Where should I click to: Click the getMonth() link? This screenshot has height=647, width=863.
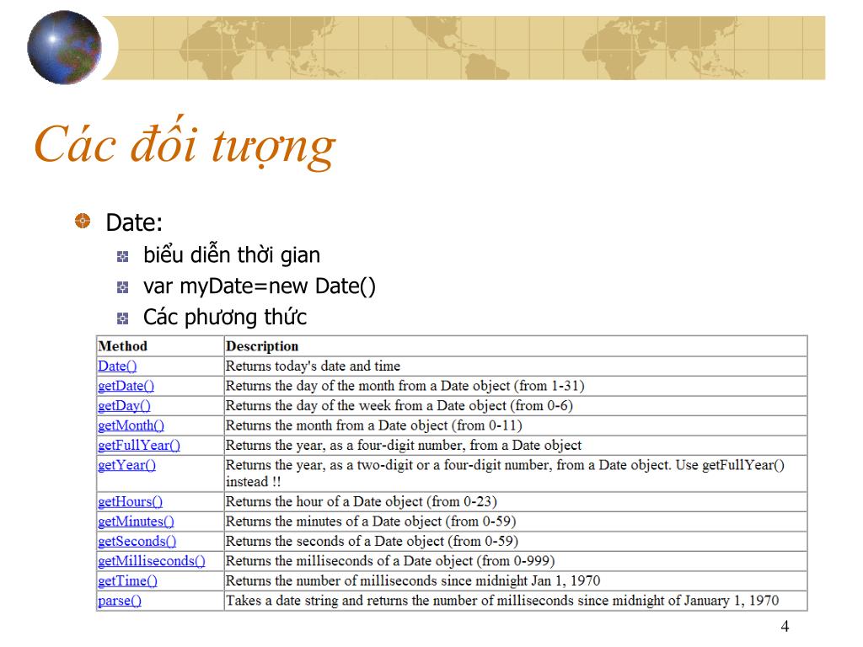131,425
